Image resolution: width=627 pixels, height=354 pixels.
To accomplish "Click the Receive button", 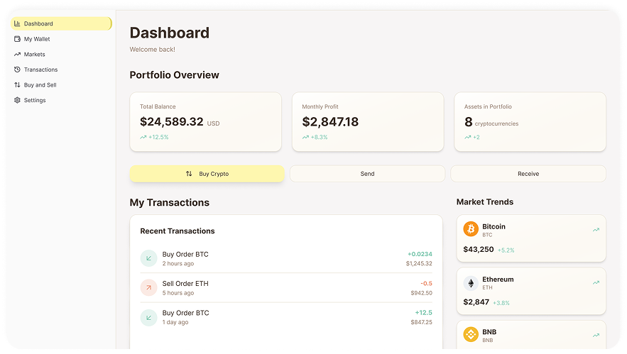I will click(x=528, y=174).
